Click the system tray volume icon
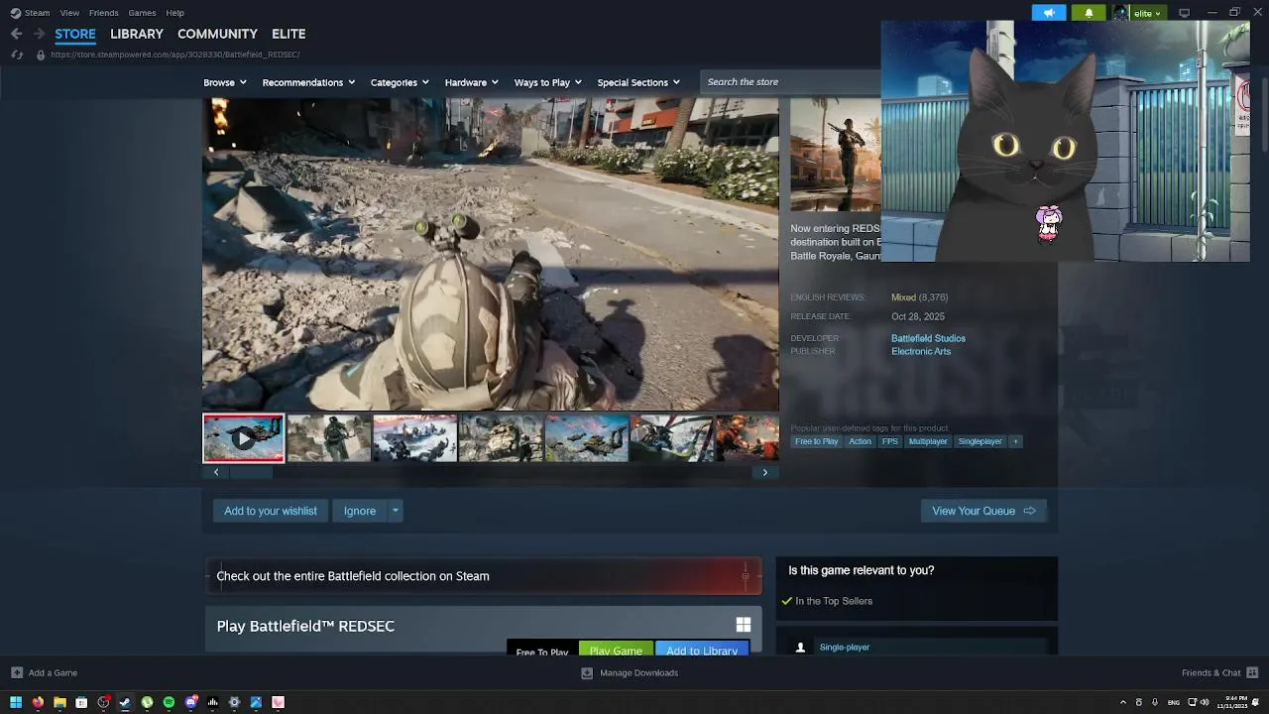 (x=1205, y=702)
